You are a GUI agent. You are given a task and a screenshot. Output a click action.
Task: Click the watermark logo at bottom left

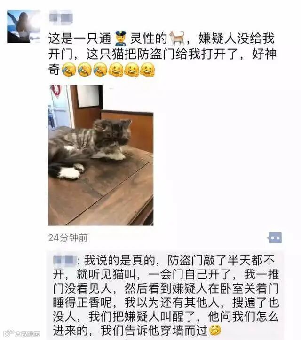pyautogui.click(x=22, y=333)
